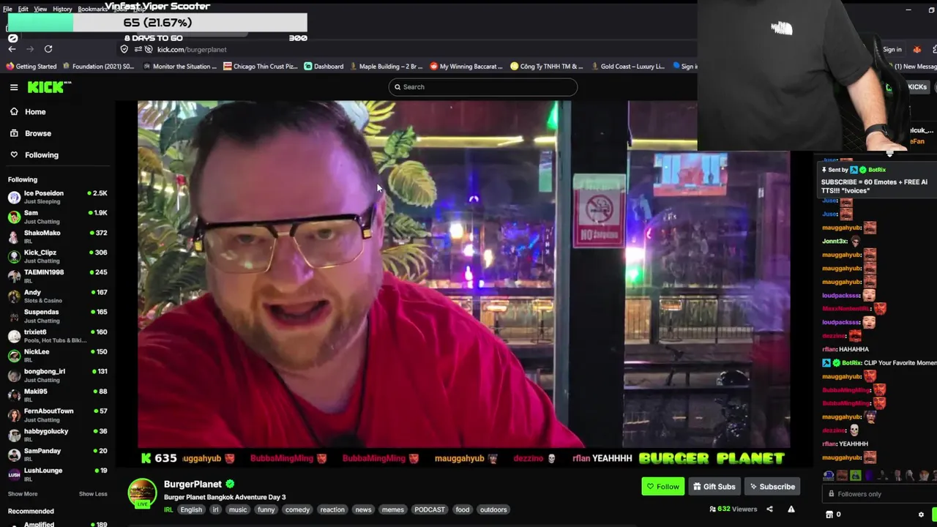Click BurgerPlanet channel name

tap(193, 484)
